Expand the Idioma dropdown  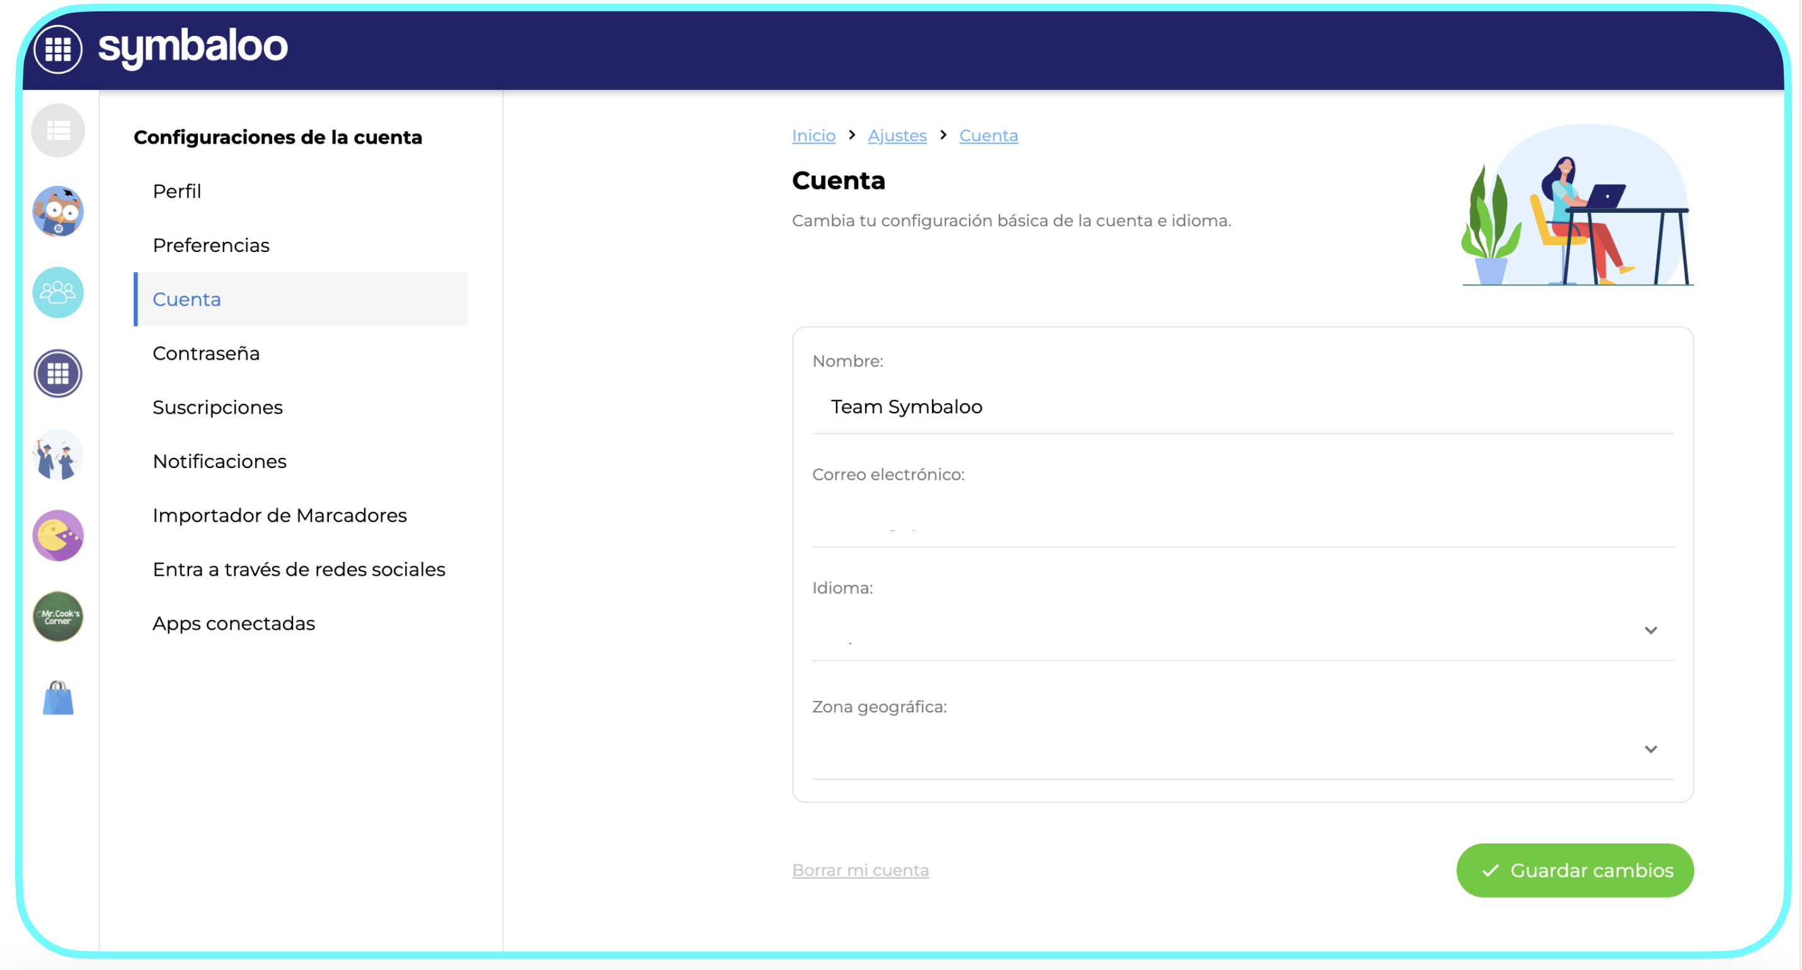click(x=1242, y=630)
